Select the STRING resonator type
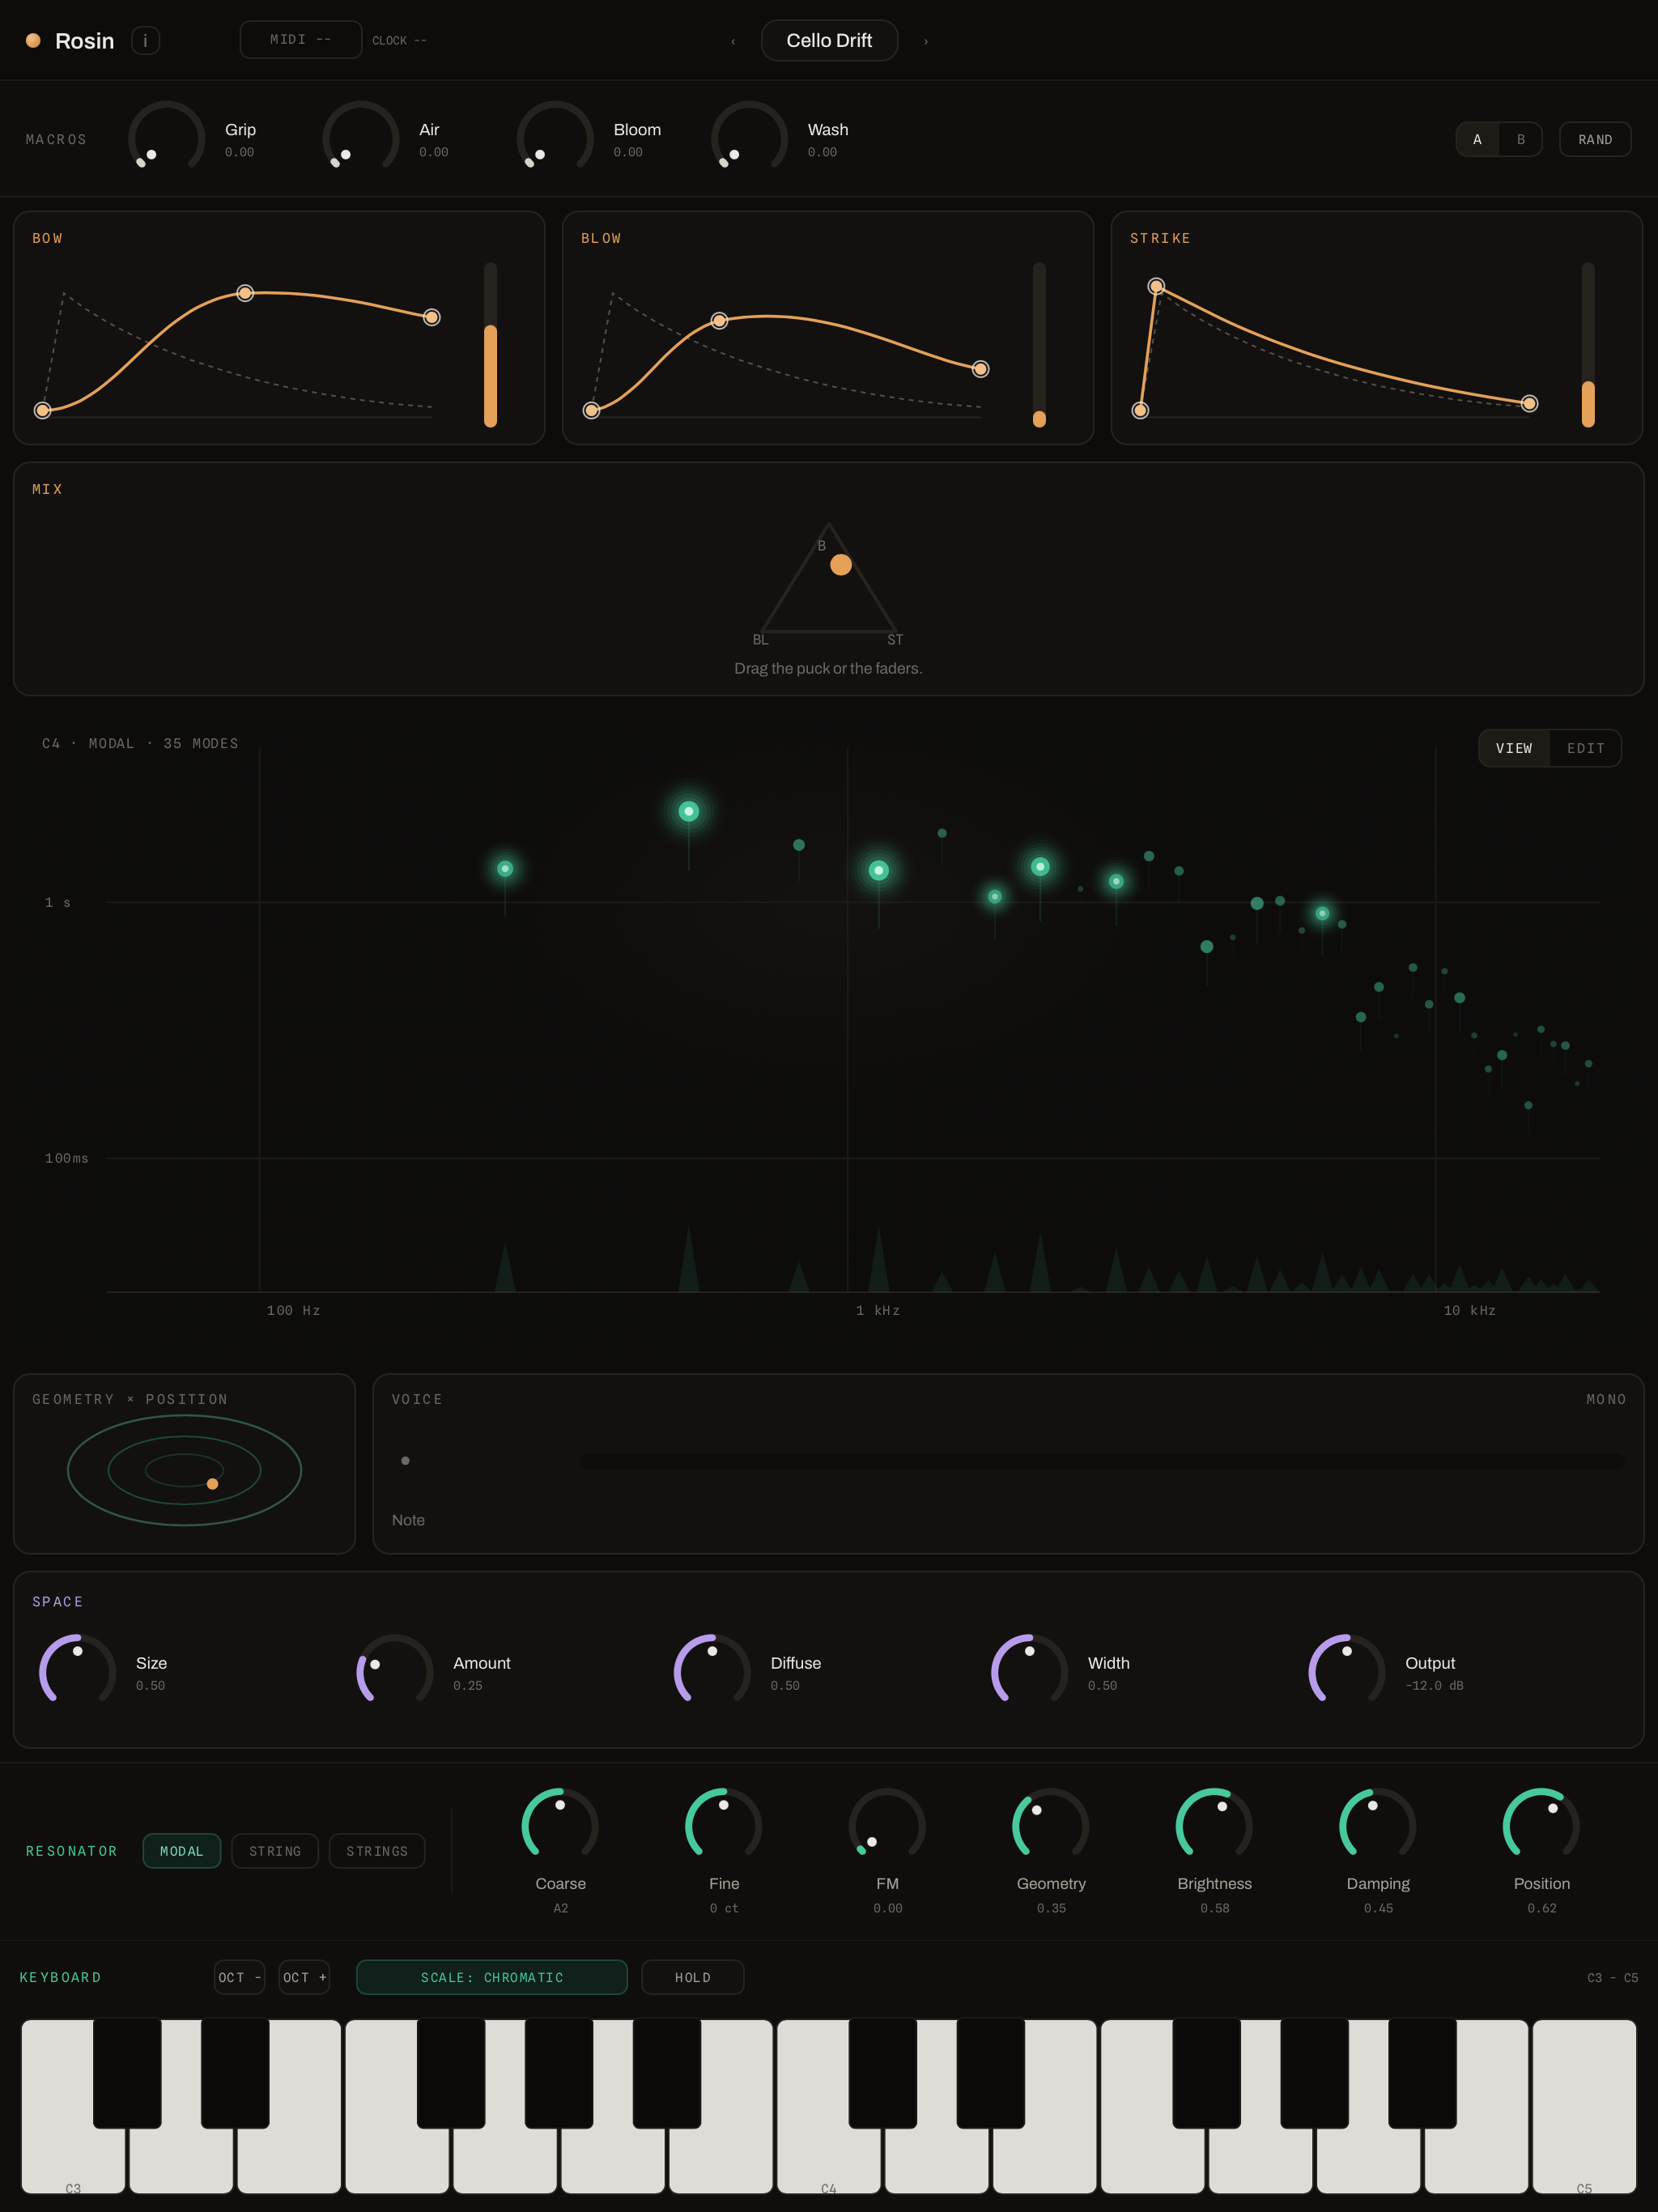1658x2212 pixels. (x=275, y=1851)
